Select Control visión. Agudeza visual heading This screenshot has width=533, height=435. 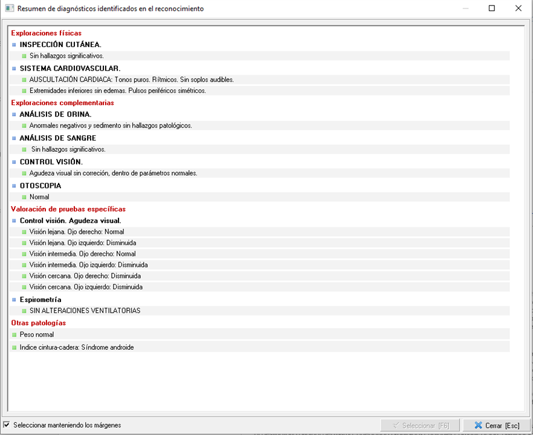(x=70, y=221)
